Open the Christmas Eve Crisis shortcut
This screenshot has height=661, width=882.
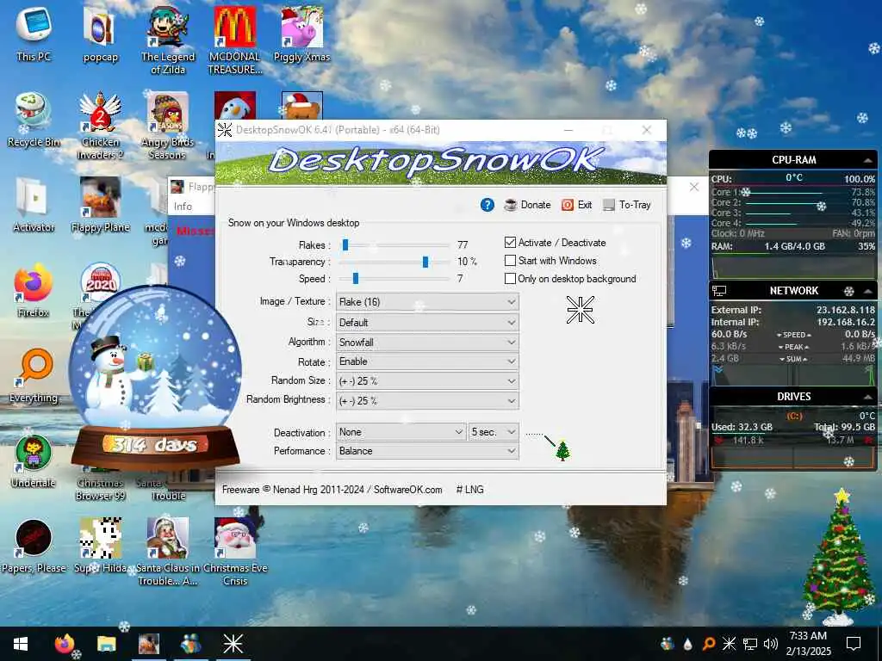[235, 552]
